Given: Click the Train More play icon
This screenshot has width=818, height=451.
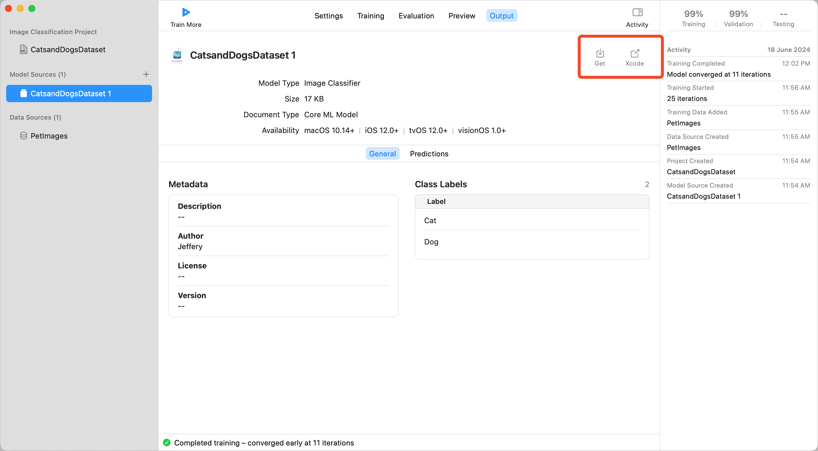Looking at the screenshot, I should tap(186, 12).
